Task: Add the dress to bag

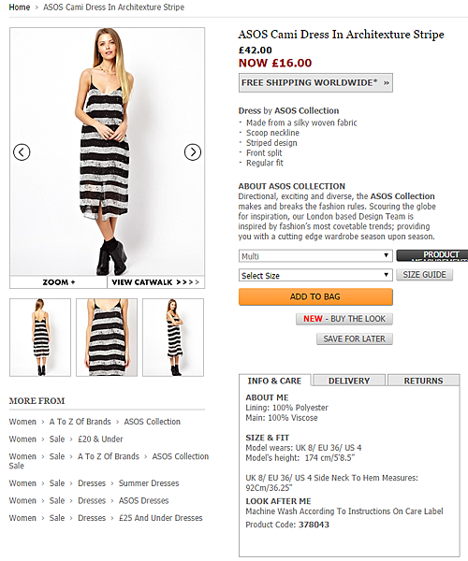Action: point(315,297)
